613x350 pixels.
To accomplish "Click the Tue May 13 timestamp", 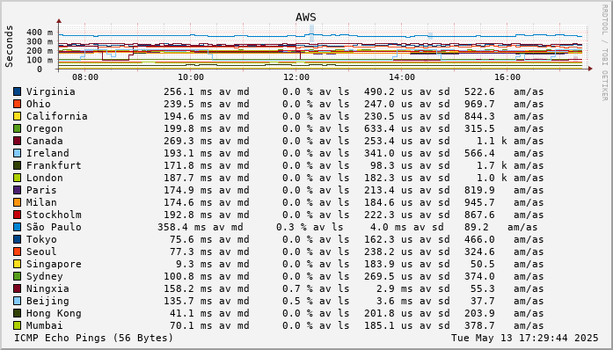I will click(x=525, y=338).
